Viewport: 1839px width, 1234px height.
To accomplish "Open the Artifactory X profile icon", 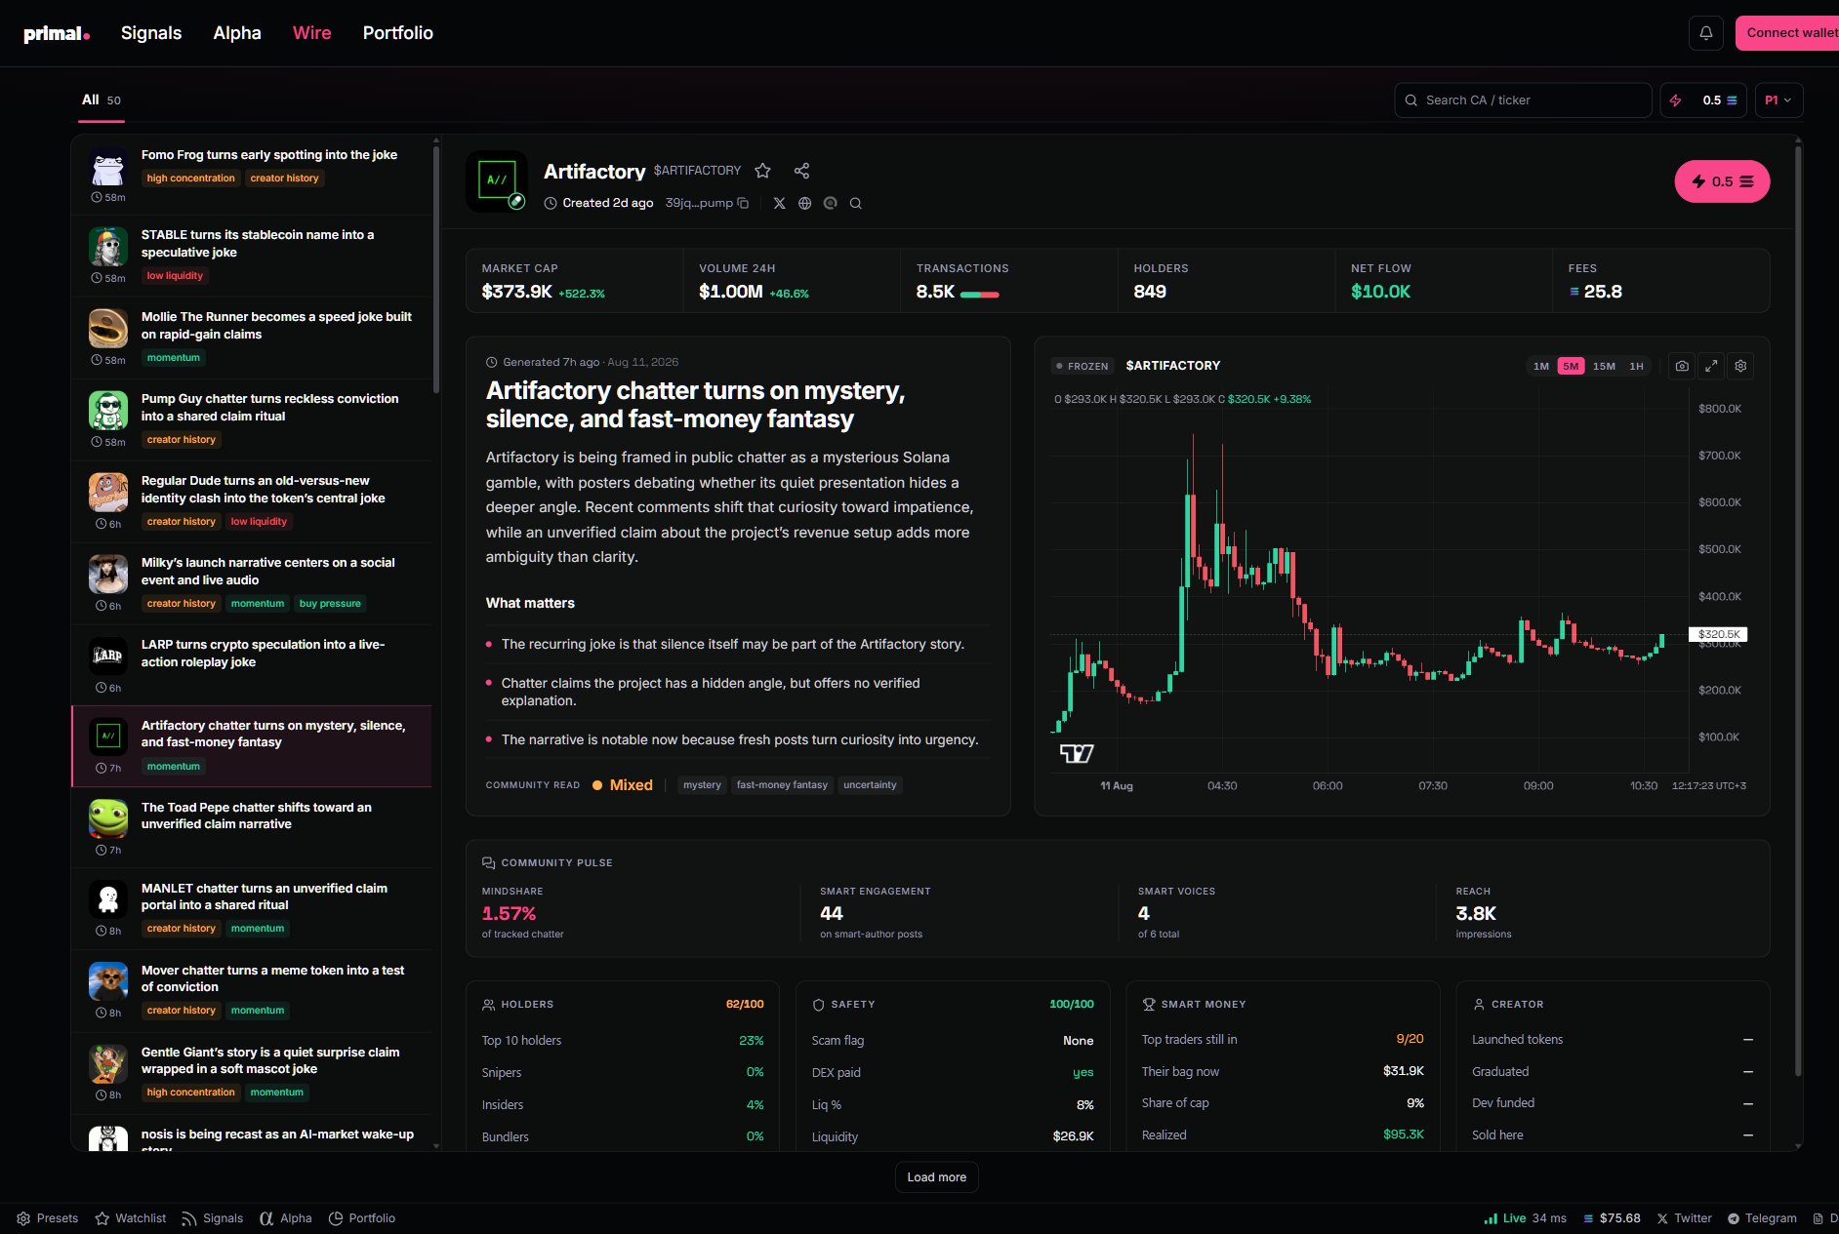I will point(779,203).
